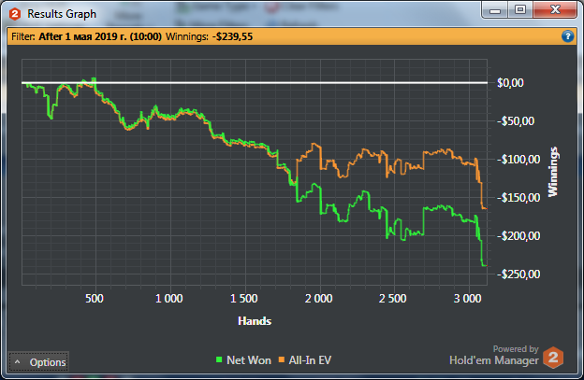Click the vertical 'Winnings' axis title
This screenshot has width=584, height=380.
[x=553, y=172]
